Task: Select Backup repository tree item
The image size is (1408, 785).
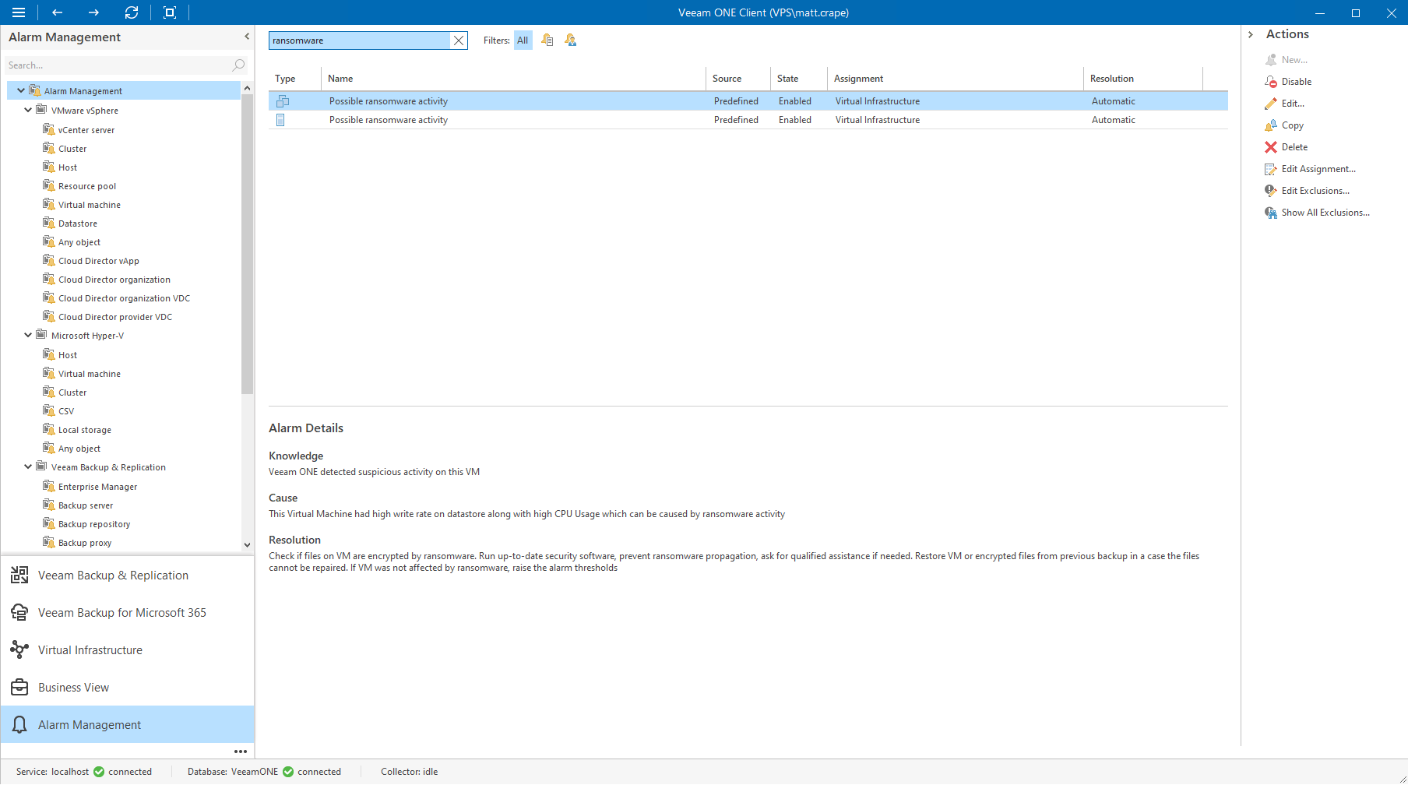Action: tap(94, 524)
